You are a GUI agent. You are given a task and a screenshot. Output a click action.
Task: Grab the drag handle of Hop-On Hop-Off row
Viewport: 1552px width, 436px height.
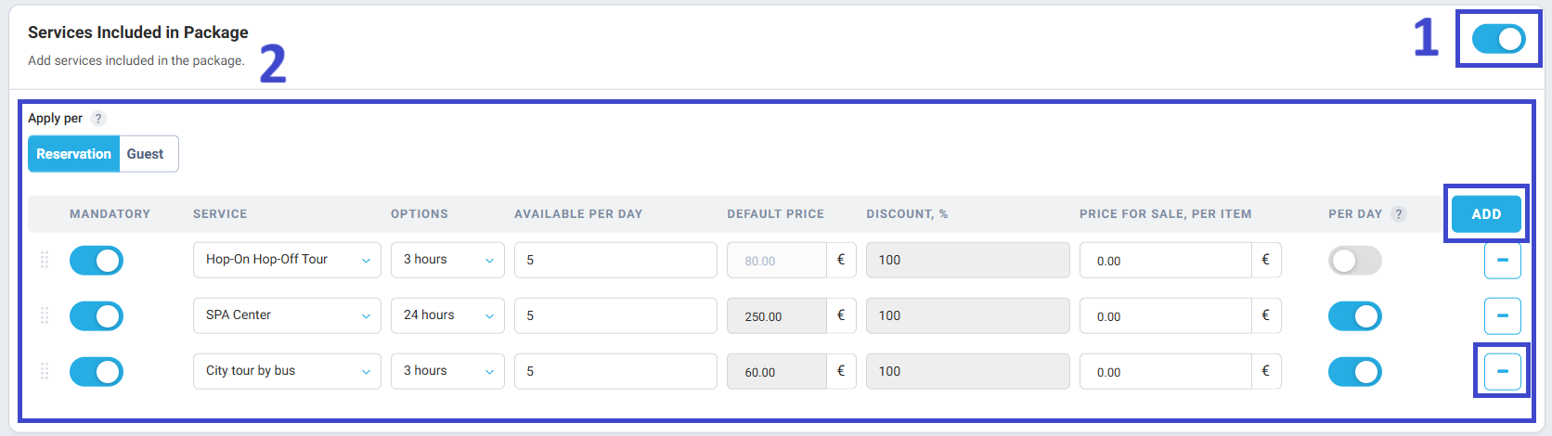click(45, 261)
